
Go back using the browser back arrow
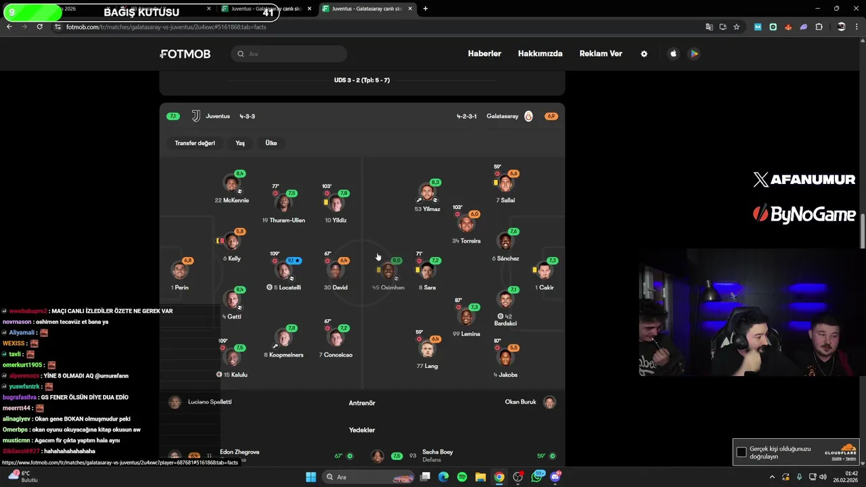click(9, 26)
